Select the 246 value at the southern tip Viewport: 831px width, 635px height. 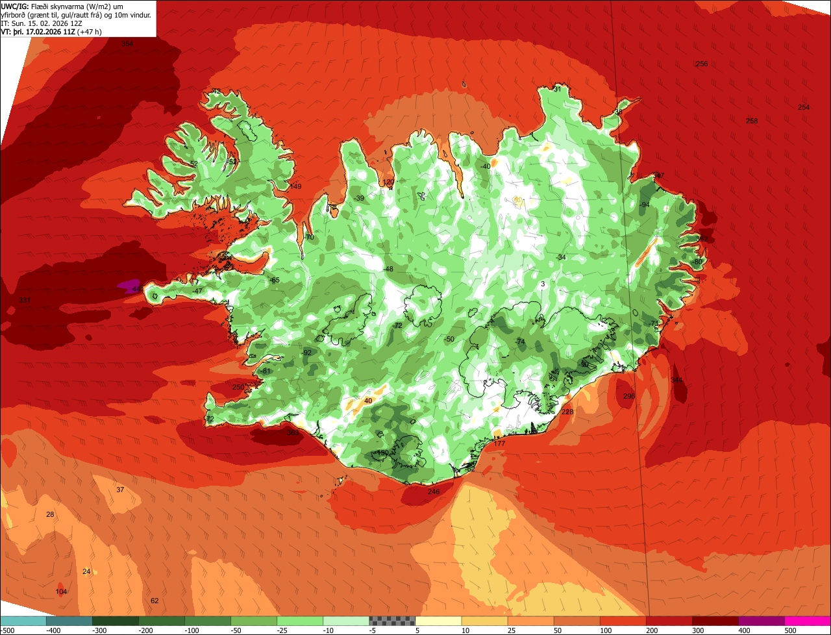pos(434,492)
